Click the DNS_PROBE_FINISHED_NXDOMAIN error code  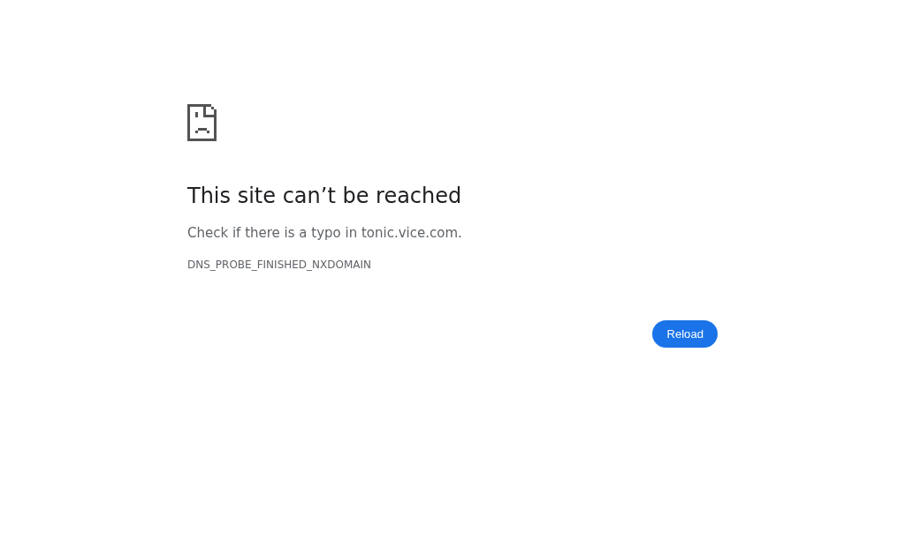point(278,265)
